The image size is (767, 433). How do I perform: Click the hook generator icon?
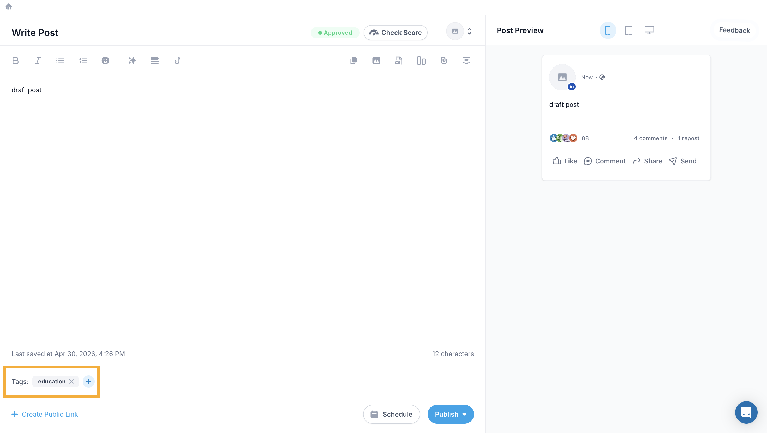coord(177,61)
